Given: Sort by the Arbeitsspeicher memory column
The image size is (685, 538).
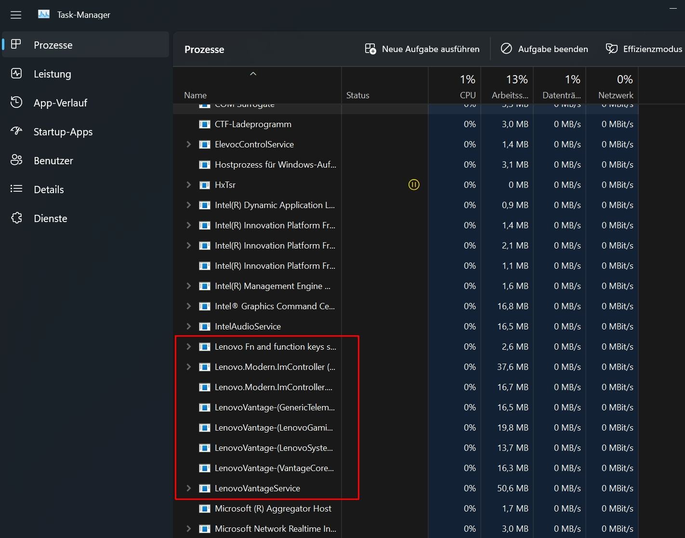Looking at the screenshot, I should [507, 87].
